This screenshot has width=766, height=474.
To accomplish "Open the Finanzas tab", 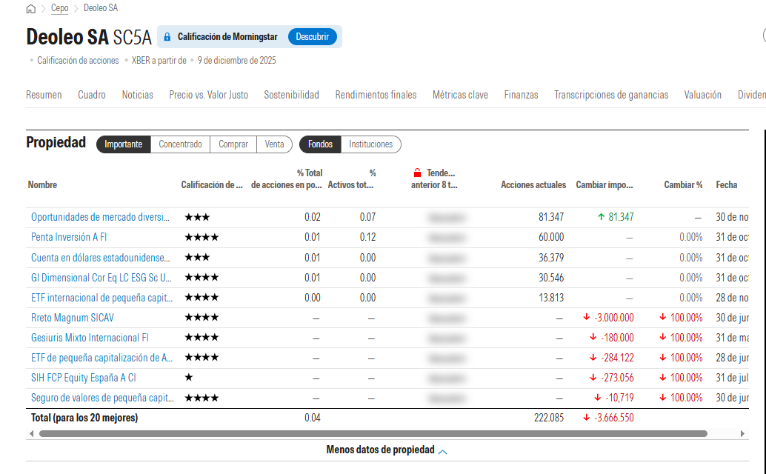I will 521,95.
